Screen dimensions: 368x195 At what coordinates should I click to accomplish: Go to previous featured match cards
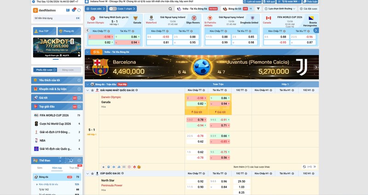87,30
